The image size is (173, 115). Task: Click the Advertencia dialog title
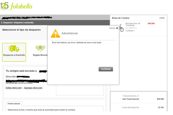pyautogui.click(x=69, y=33)
